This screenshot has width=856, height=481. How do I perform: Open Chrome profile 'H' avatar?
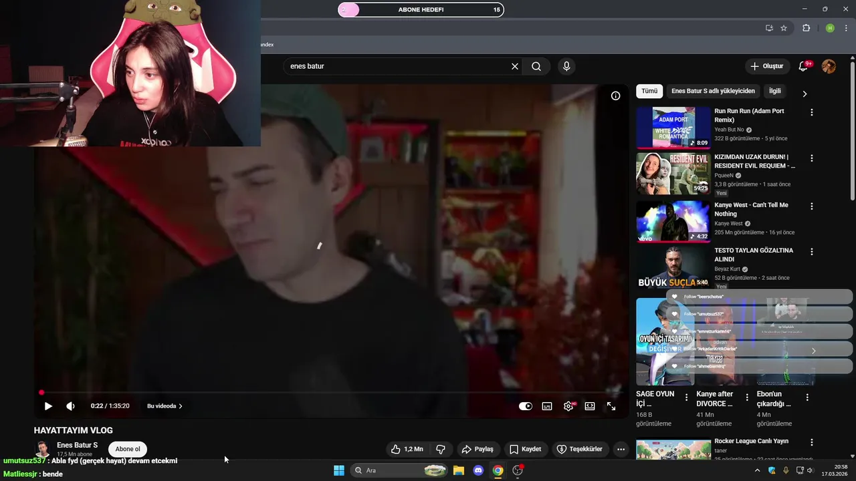(x=830, y=28)
